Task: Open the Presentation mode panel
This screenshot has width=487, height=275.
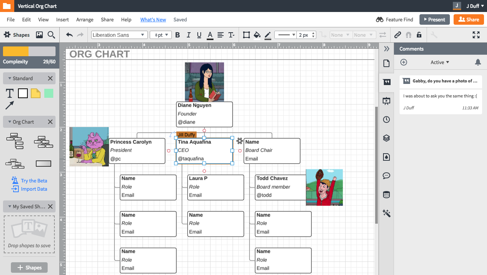Action: 386,100
